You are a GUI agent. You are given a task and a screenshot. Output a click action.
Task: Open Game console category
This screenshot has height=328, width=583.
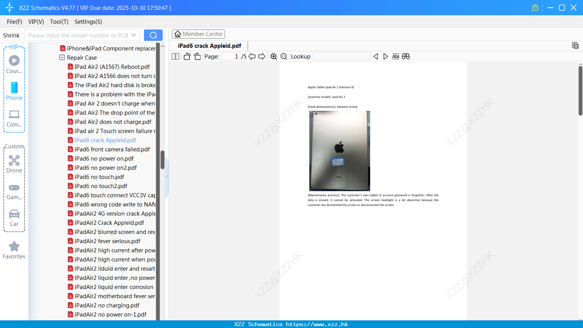click(14, 191)
